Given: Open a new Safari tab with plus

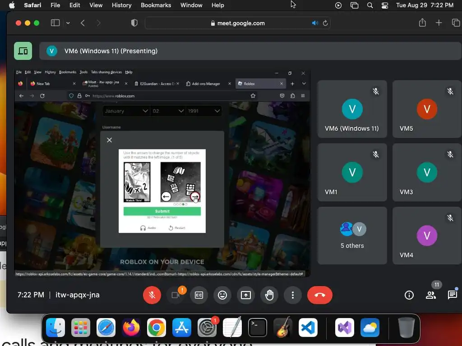Looking at the screenshot, I should tap(439, 23).
